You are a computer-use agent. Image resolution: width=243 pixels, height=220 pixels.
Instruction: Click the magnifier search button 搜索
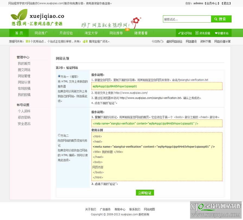[x=221, y=19]
